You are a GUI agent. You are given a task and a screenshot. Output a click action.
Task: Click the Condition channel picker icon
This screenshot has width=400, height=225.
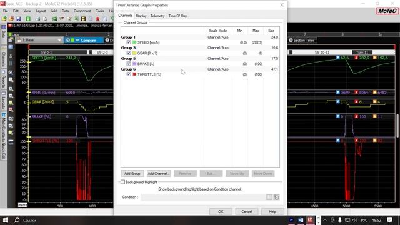(x=269, y=197)
